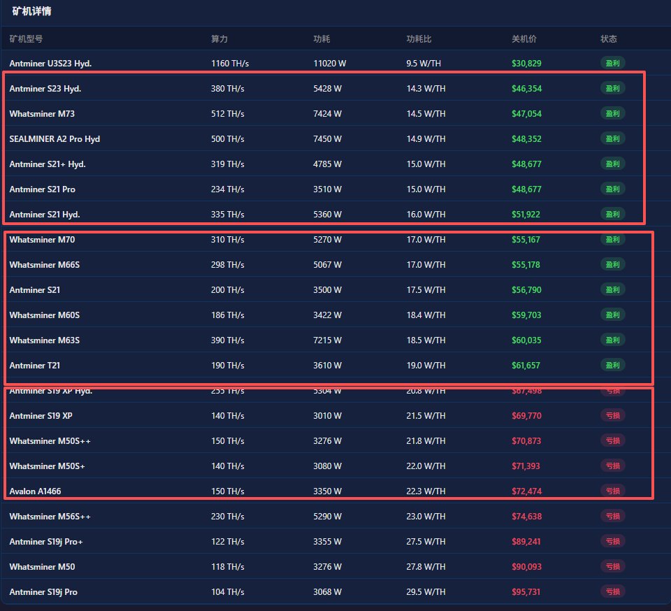Viewport: 671px width, 611px height.
Task: Click the 算力 column header
Action: (x=219, y=39)
